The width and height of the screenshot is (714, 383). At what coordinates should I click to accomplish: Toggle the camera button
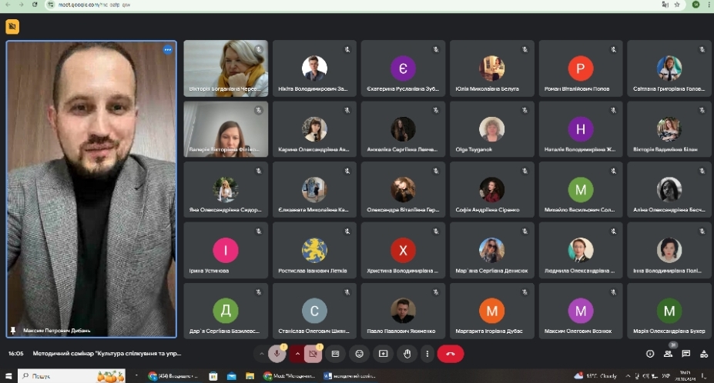[x=313, y=354]
